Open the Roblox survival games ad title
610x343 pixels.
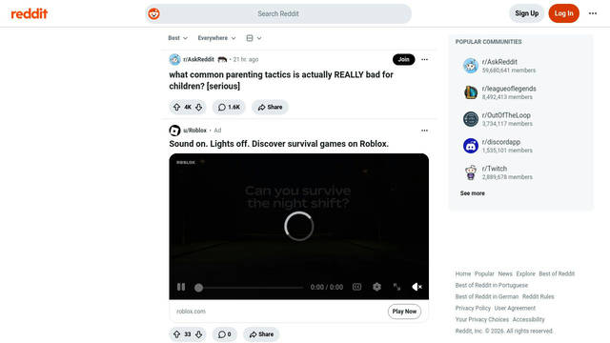(278, 144)
